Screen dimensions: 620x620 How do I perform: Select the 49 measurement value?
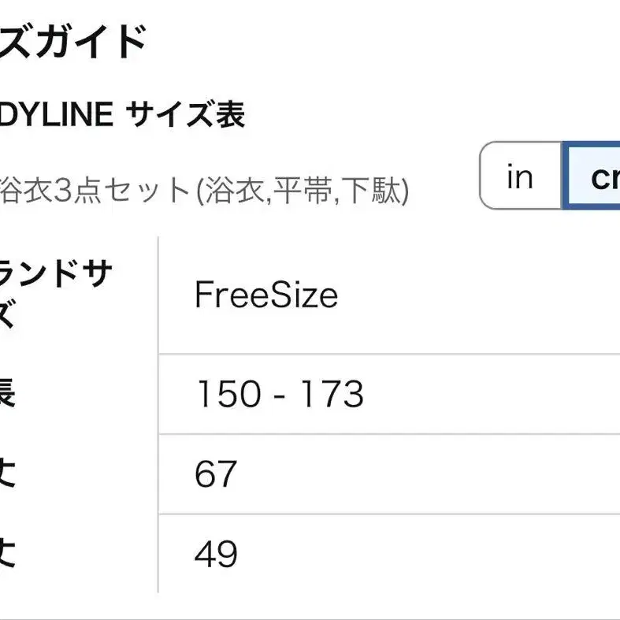pyautogui.click(x=216, y=554)
